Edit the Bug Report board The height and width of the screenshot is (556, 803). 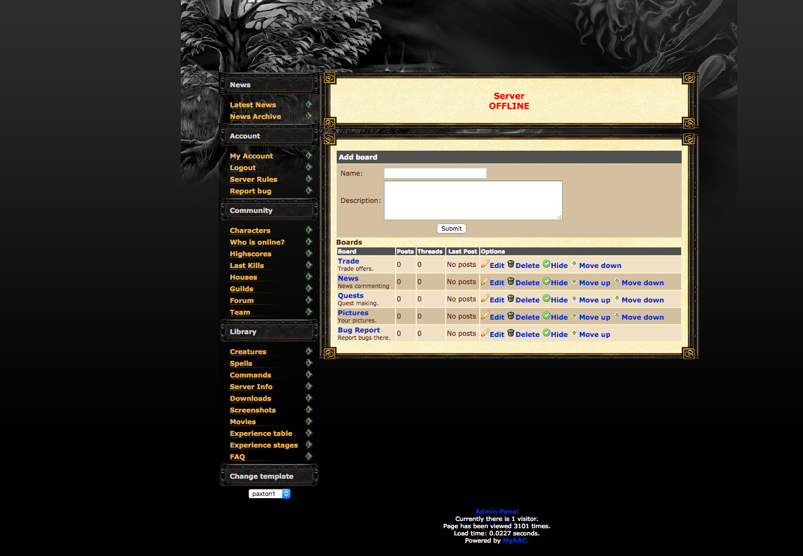tap(496, 334)
